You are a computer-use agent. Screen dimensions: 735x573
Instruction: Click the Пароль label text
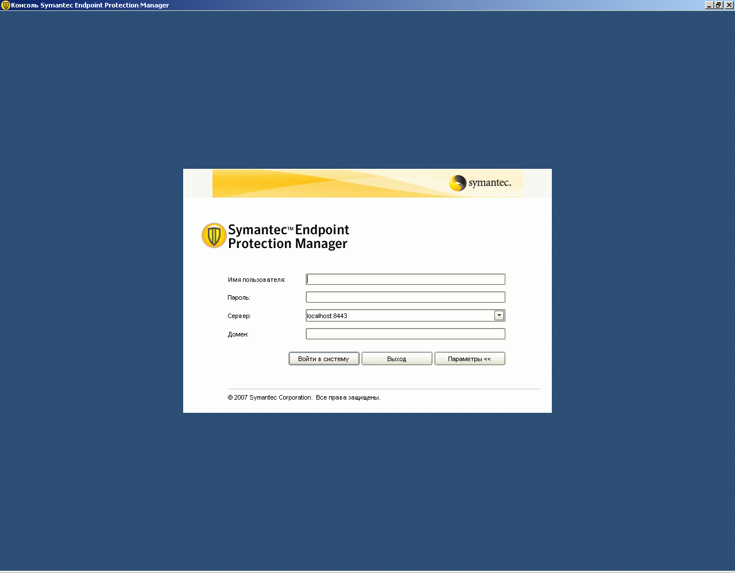(x=239, y=298)
